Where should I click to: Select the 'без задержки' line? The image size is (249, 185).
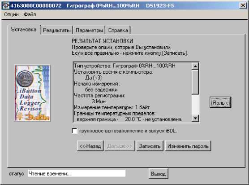pyautogui.click(x=101, y=90)
